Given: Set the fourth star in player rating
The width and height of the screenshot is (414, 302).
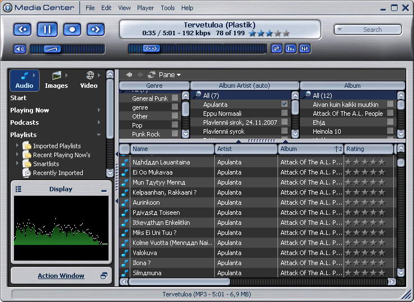Looking at the screenshot, I should tap(277, 34).
